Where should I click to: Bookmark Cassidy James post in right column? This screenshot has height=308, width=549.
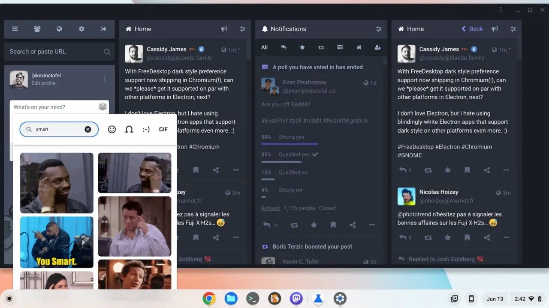tap(467, 170)
